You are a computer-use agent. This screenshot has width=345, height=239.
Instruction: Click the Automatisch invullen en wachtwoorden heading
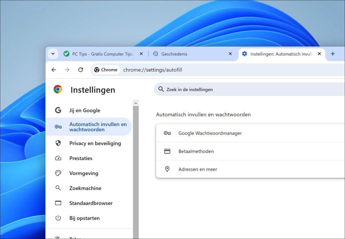coord(203,114)
